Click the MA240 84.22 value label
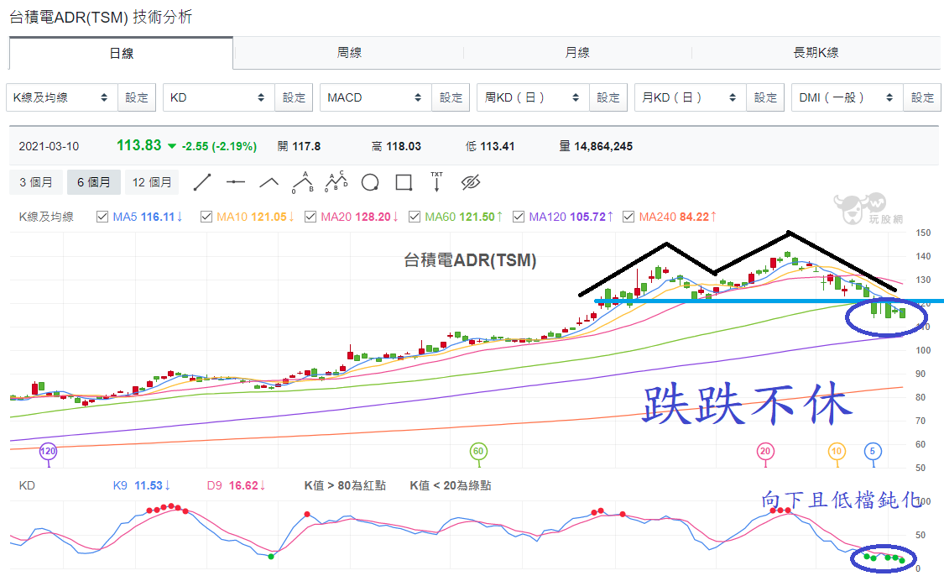This screenshot has height=576, width=944. pos(678,217)
